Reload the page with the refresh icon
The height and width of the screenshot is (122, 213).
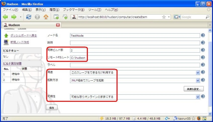pyautogui.click(x=29, y=17)
